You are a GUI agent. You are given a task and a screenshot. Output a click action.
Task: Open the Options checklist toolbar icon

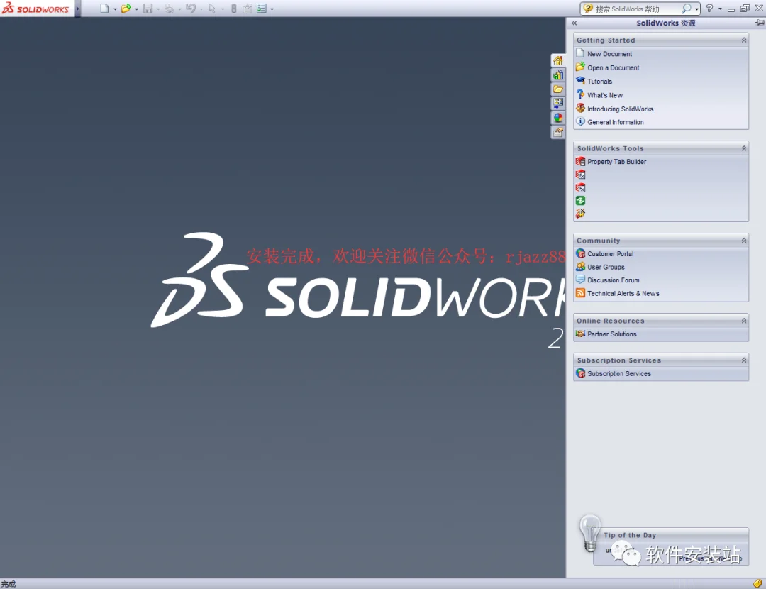[262, 9]
